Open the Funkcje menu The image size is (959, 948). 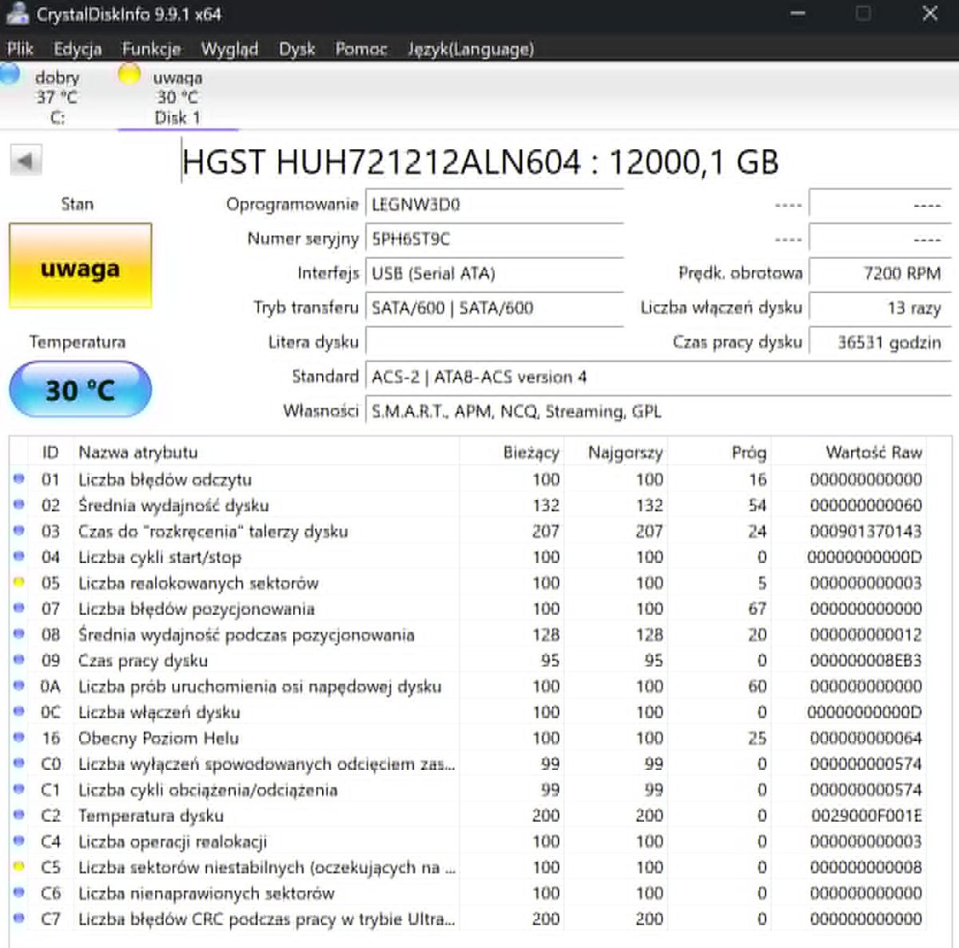coord(151,50)
